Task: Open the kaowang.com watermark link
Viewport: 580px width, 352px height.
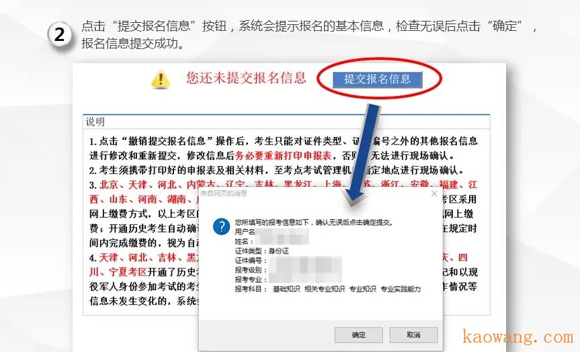Action: click(x=518, y=337)
